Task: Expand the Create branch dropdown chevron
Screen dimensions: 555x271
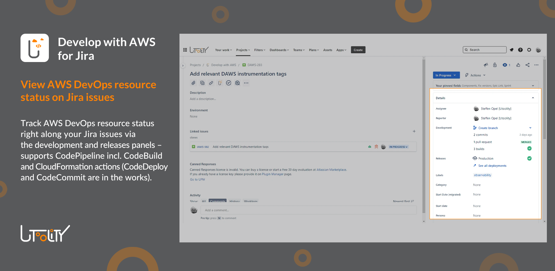Action: (530, 128)
